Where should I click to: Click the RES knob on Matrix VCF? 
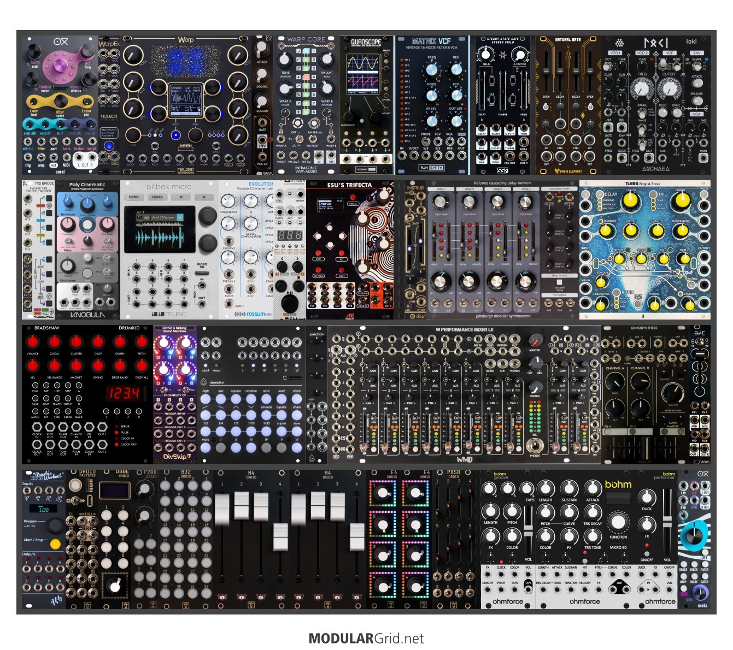point(456,69)
